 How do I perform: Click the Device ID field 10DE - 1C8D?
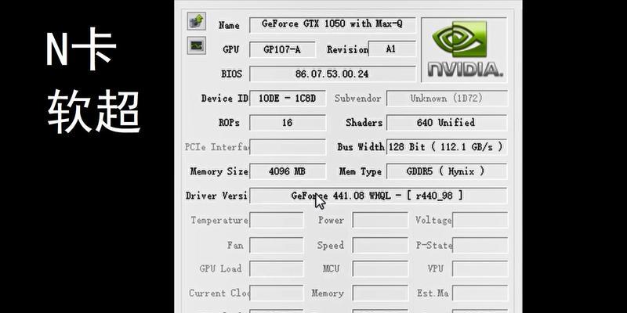click(x=288, y=99)
